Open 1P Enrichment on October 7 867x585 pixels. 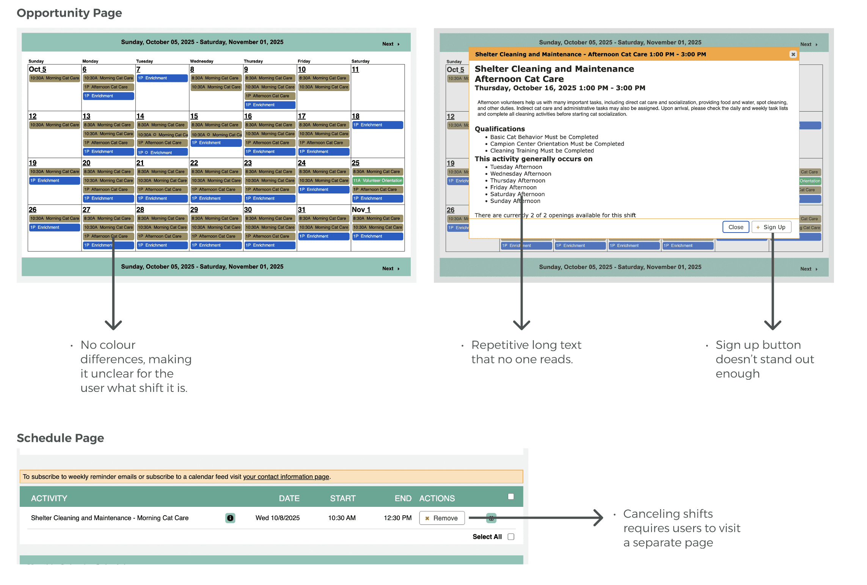(162, 78)
